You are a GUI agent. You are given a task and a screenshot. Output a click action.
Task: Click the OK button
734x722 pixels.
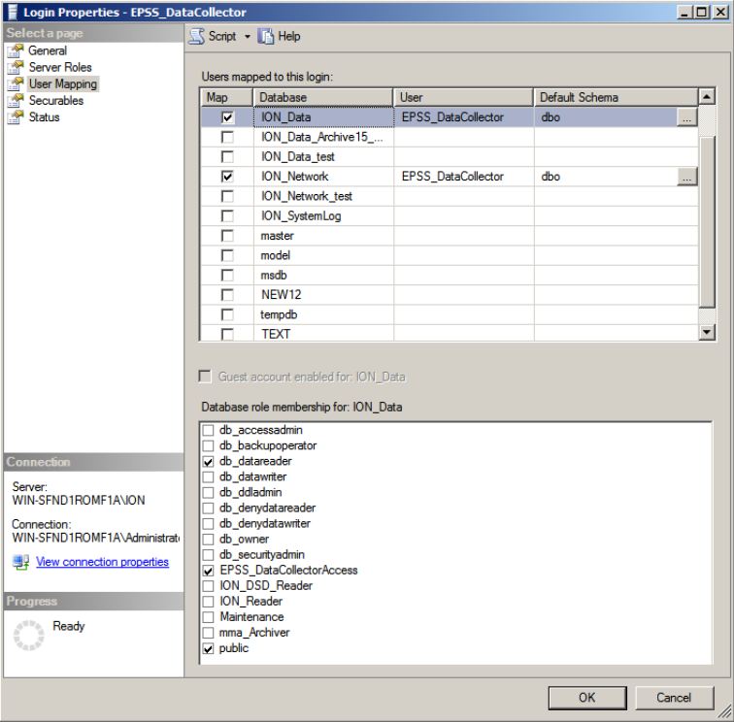click(587, 698)
